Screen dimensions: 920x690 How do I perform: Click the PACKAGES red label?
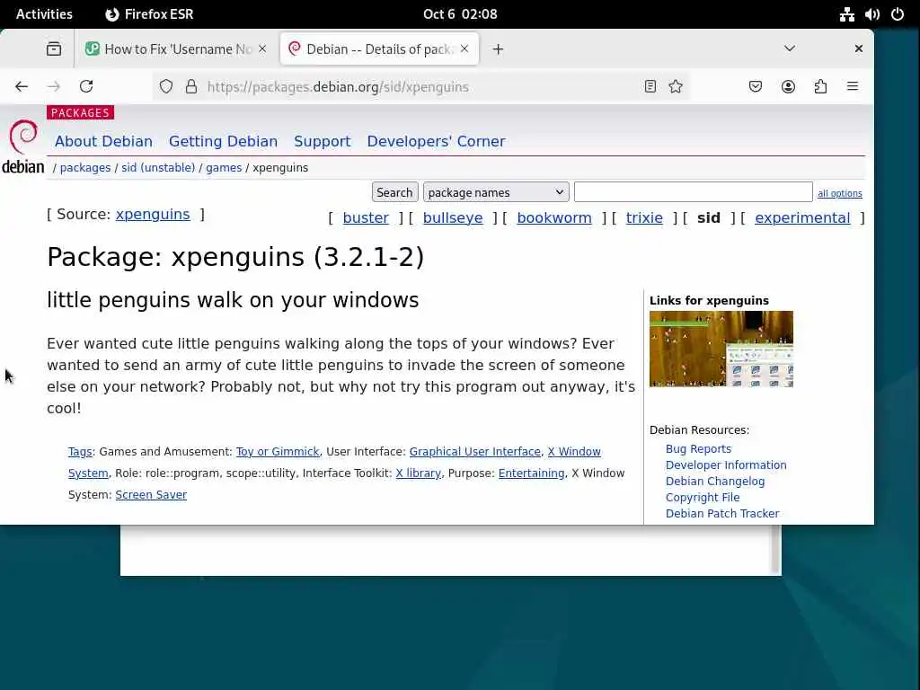80,112
